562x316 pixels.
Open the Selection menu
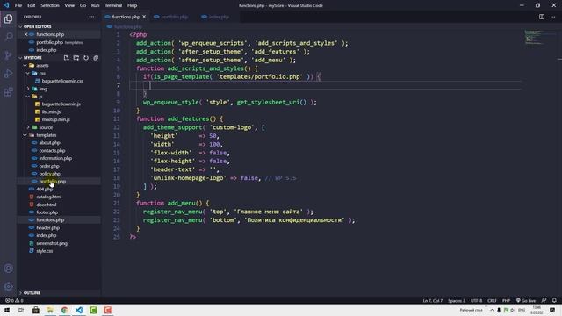(50, 5)
